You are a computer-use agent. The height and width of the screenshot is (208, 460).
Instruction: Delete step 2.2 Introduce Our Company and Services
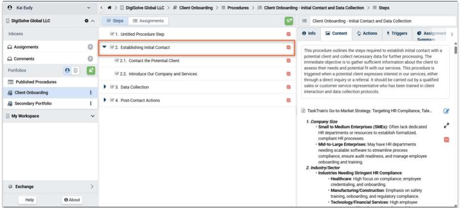(289, 74)
